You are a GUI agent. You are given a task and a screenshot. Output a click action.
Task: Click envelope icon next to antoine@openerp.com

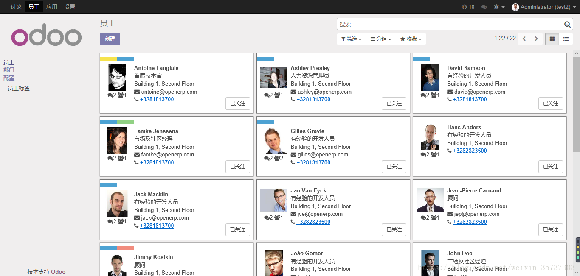point(137,92)
